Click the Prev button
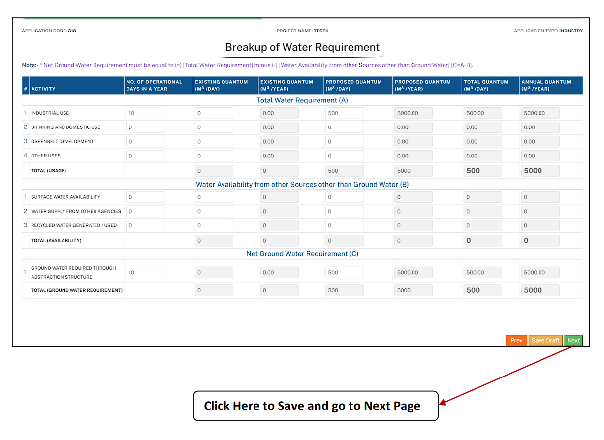604x440 pixels. 516,340
